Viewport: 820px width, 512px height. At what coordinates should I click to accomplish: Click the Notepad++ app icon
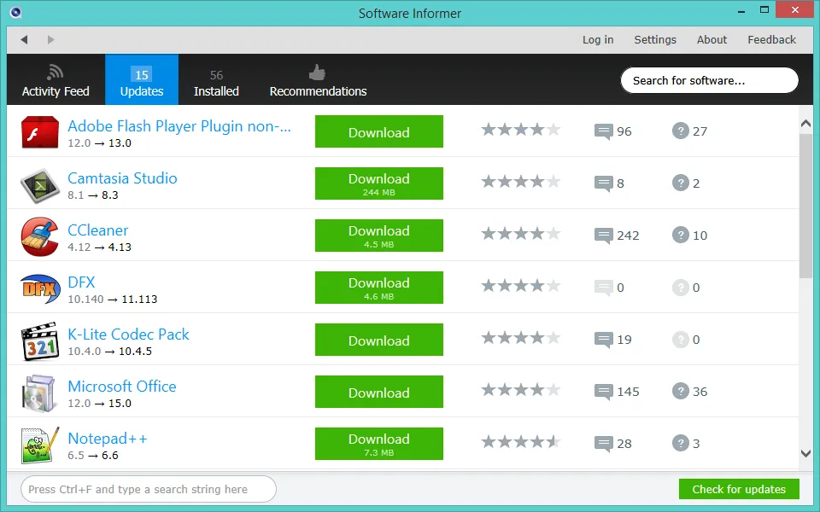pyautogui.click(x=40, y=445)
